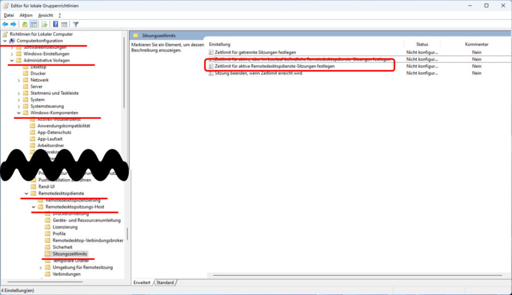
Task: Click the folder icon in the Sitzungszeitlimits header
Action: point(136,36)
